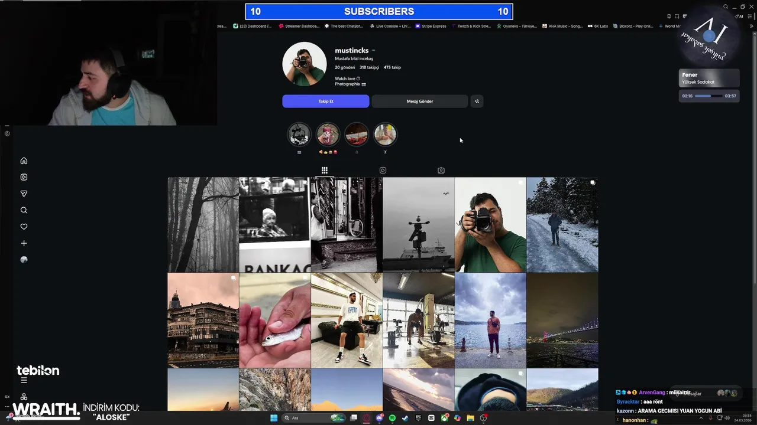Expand hidden system tray icons chevron
This screenshot has width=757, height=425.
tap(701, 418)
